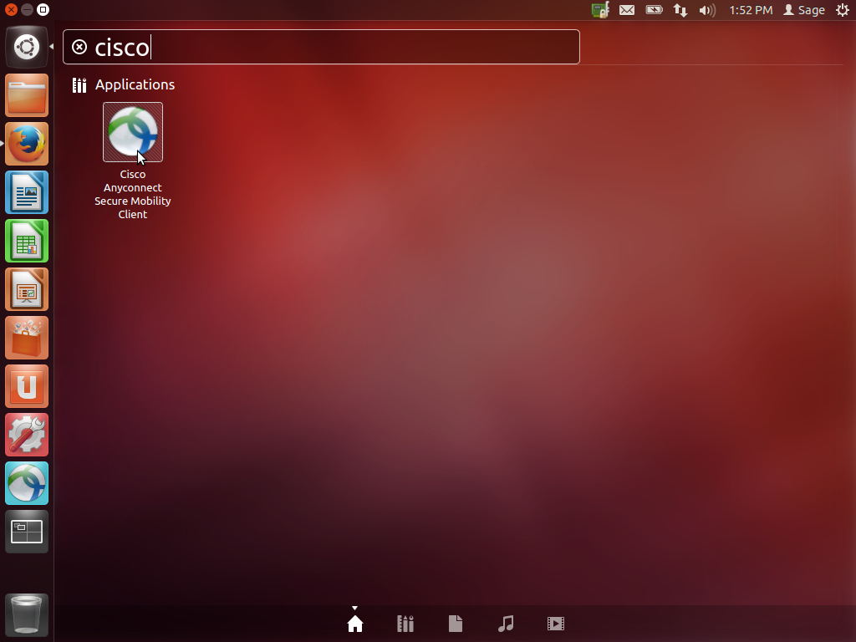Click inside the Dash search field
This screenshot has height=642, width=856.
tap(321, 47)
